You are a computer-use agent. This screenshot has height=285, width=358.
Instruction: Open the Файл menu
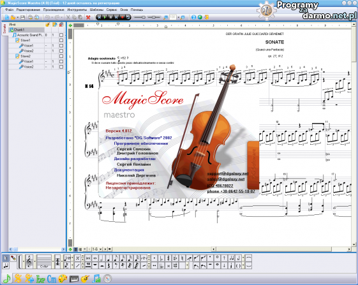tap(10, 10)
